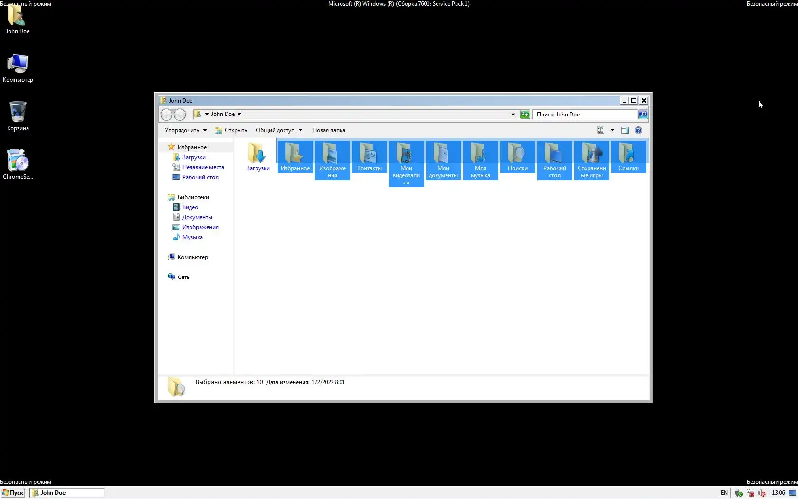Click the Поиск: John Doe search field

(585, 115)
